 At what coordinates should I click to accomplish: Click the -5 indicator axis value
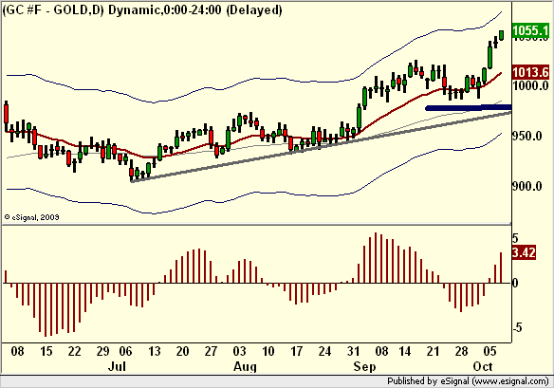click(517, 327)
